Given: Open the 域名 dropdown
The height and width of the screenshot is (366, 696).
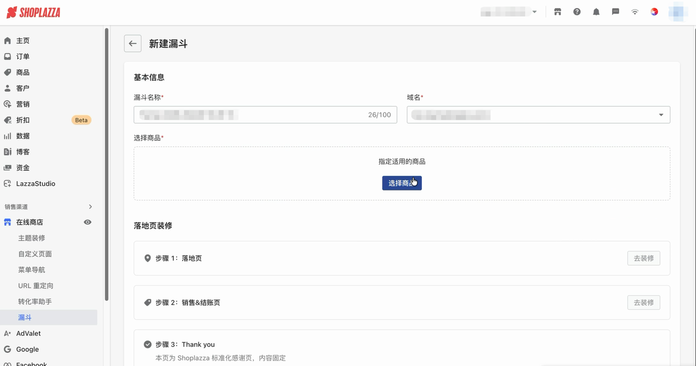Looking at the screenshot, I should point(538,115).
